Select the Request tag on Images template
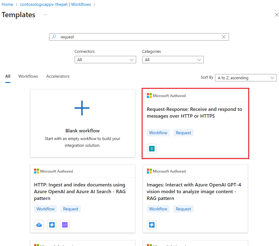This screenshot has height=246, width=279. click(183, 209)
